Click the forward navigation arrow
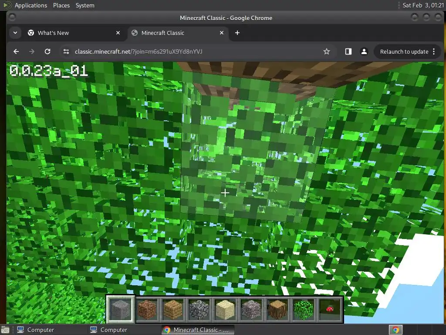The image size is (446, 335). (32, 51)
